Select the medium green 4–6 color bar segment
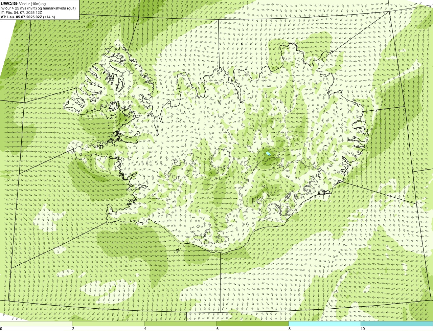 point(180,324)
